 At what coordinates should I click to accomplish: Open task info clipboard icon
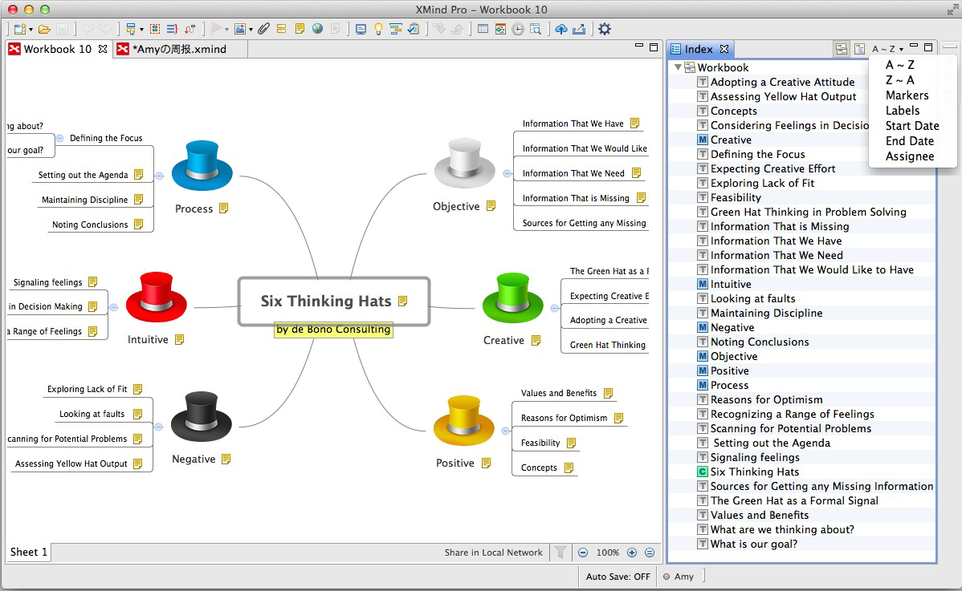point(413,29)
